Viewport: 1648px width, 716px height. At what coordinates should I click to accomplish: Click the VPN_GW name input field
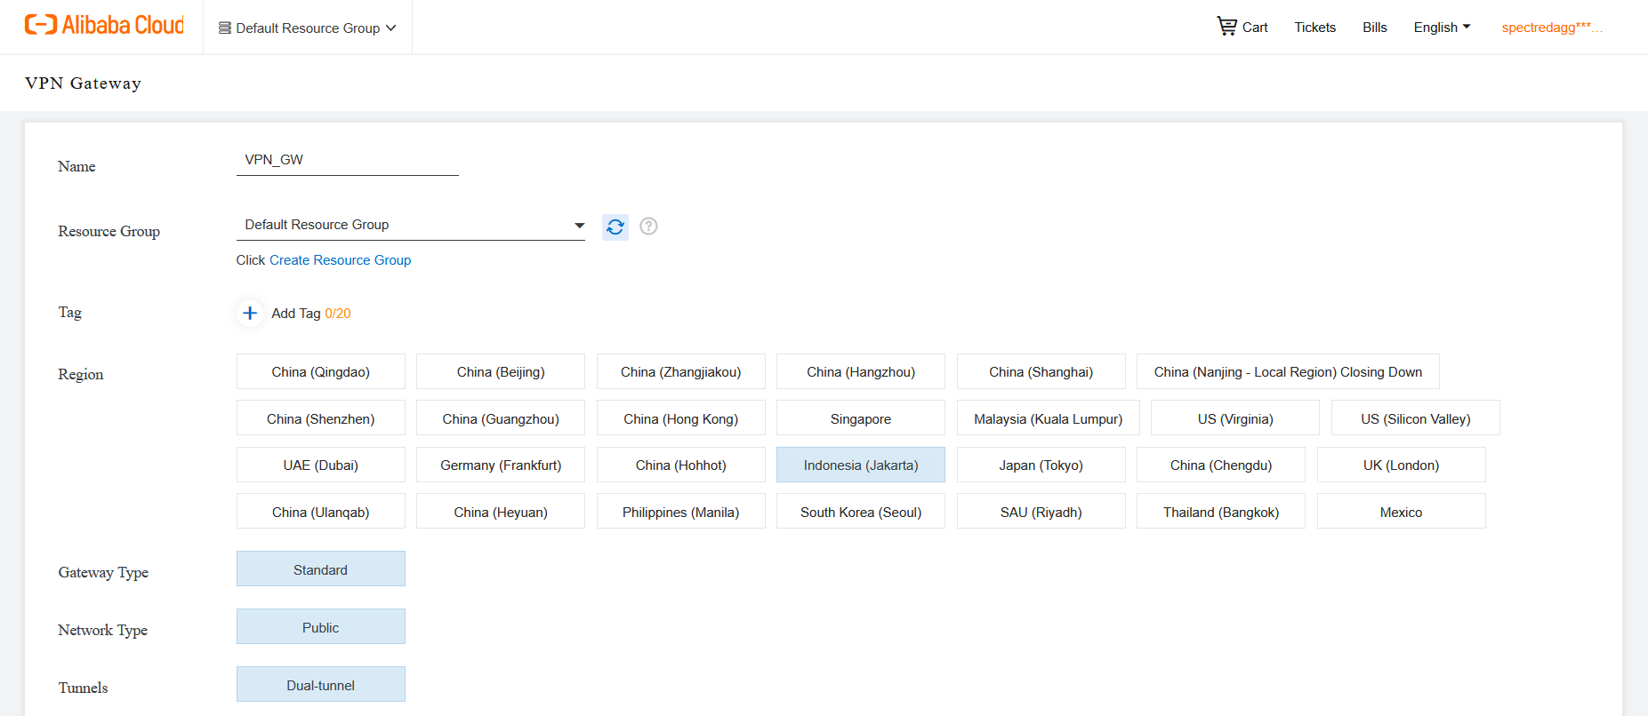click(x=347, y=161)
